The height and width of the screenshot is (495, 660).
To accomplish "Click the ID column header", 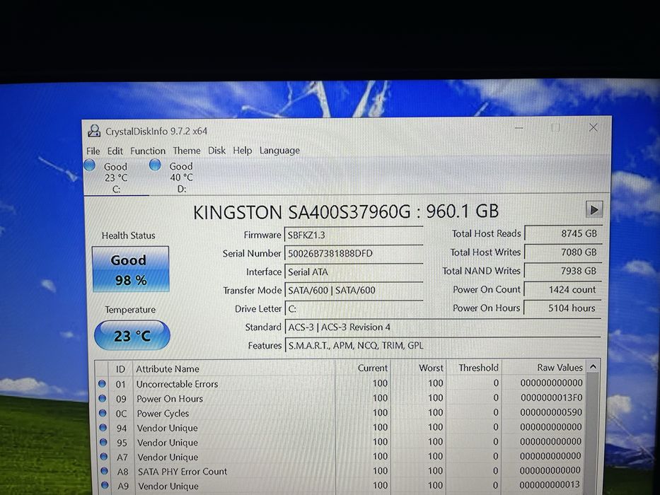I will [120, 368].
